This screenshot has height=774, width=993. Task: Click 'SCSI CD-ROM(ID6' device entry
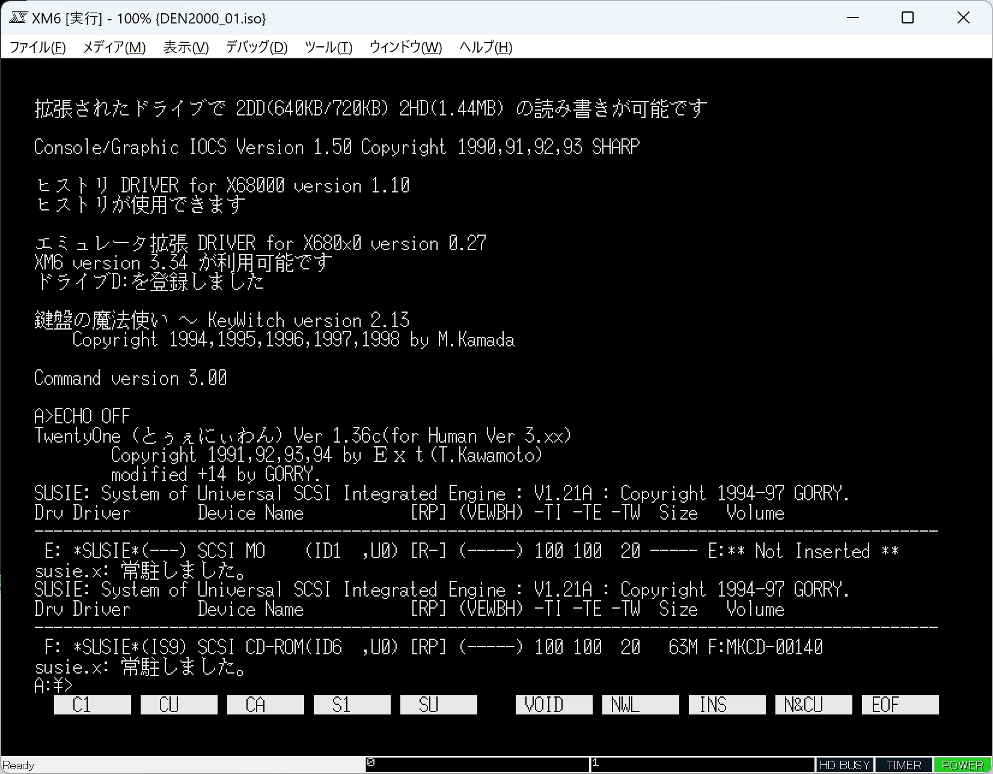pyautogui.click(x=270, y=647)
